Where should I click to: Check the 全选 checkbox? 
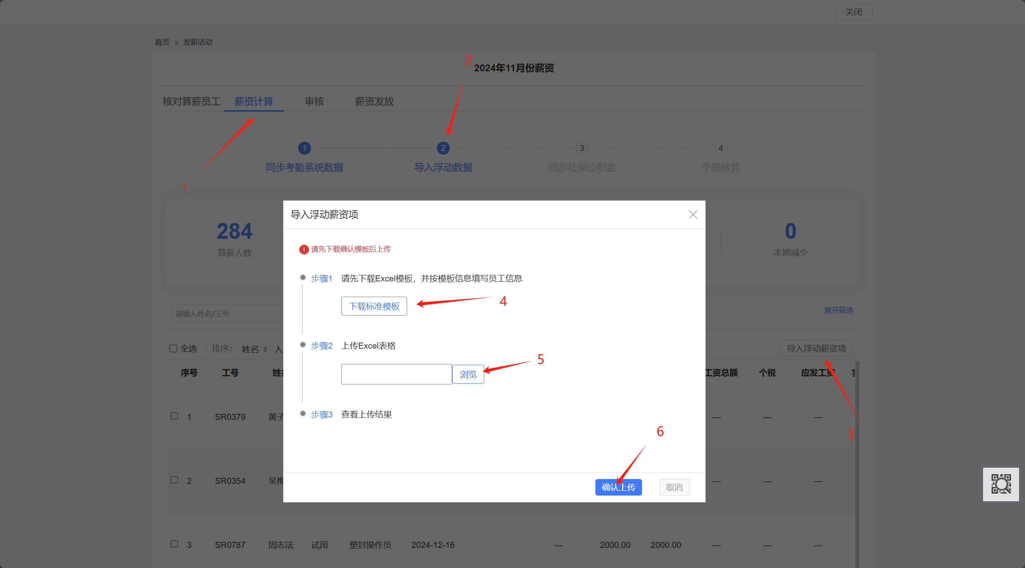pos(173,349)
